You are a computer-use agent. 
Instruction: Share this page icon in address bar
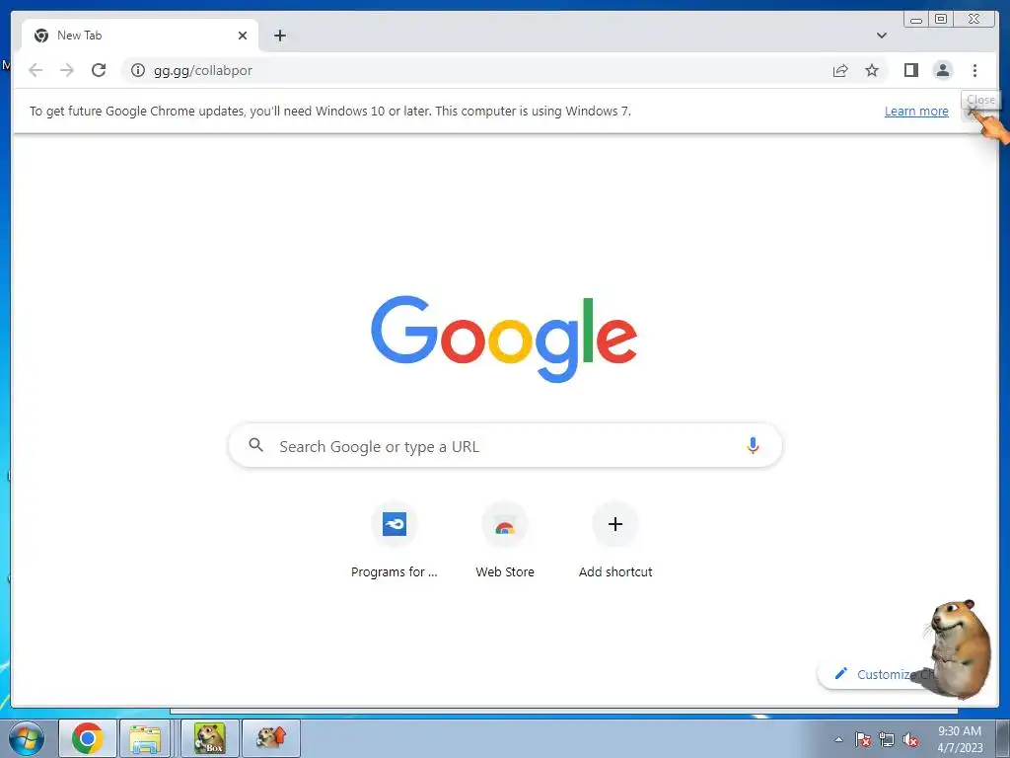tap(840, 70)
